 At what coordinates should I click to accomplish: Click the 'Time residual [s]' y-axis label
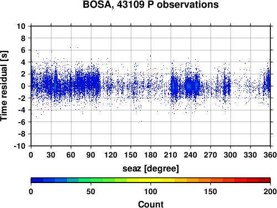4,86
